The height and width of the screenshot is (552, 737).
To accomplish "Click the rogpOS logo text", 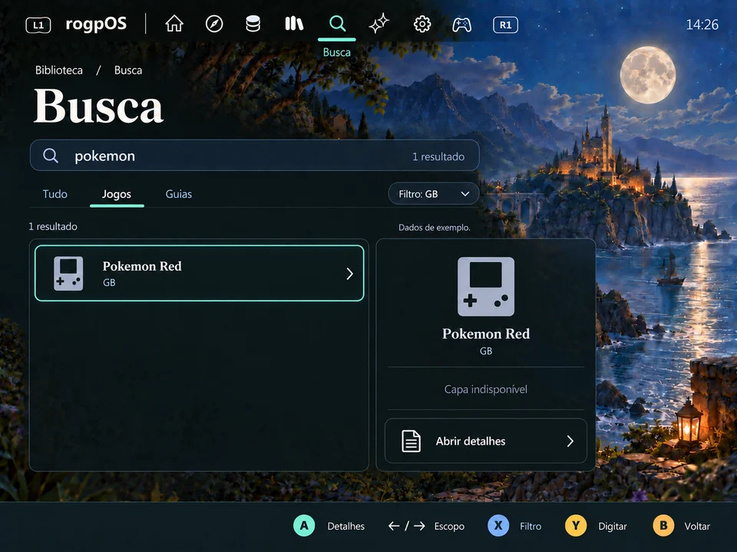I will click(96, 24).
